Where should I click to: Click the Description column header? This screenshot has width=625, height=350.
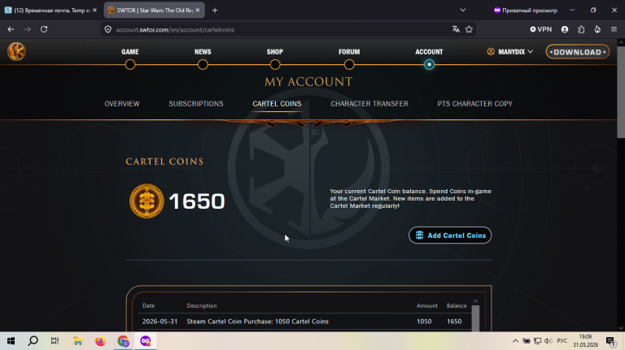202,306
